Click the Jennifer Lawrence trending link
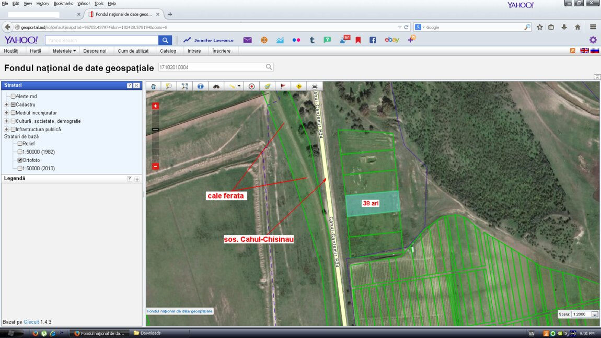 (214, 40)
